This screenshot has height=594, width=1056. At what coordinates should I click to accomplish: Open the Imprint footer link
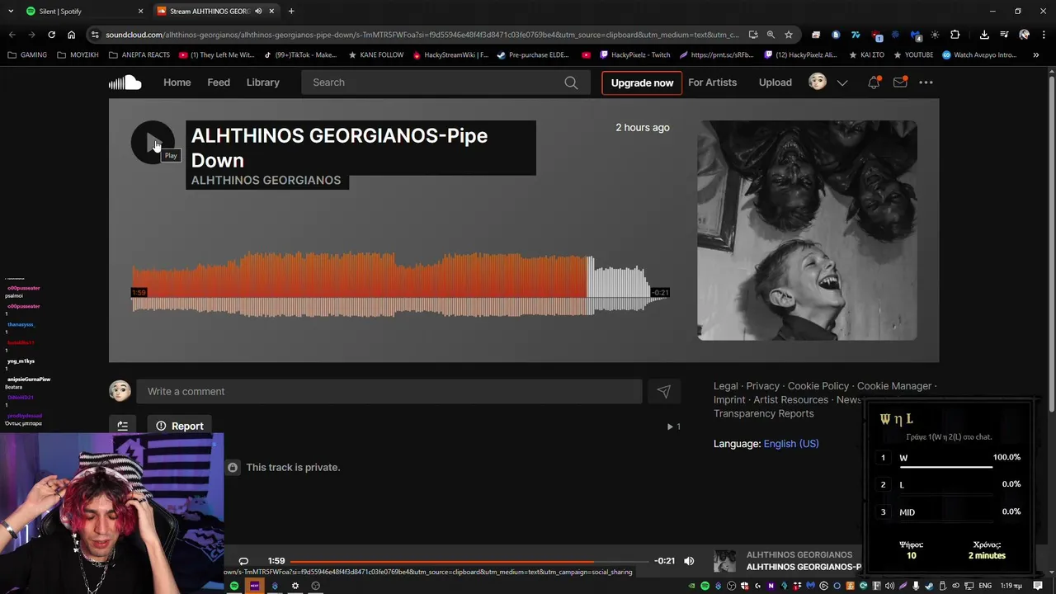(x=729, y=400)
